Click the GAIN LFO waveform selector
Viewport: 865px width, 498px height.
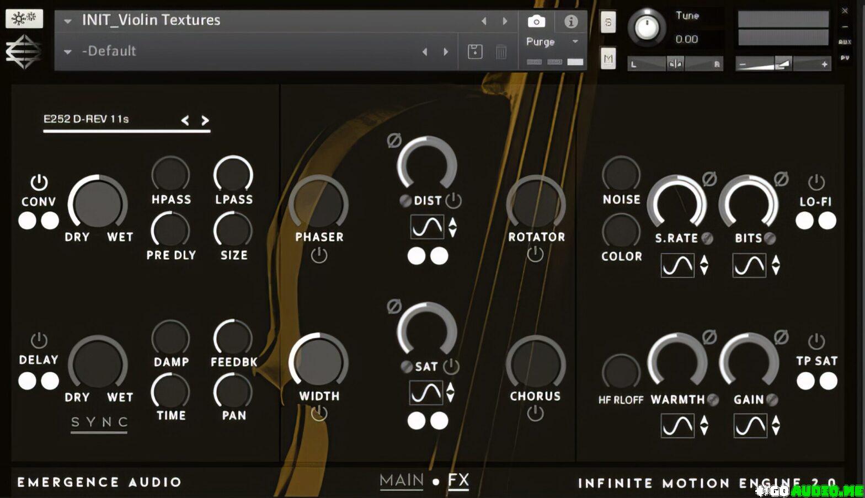(750, 426)
